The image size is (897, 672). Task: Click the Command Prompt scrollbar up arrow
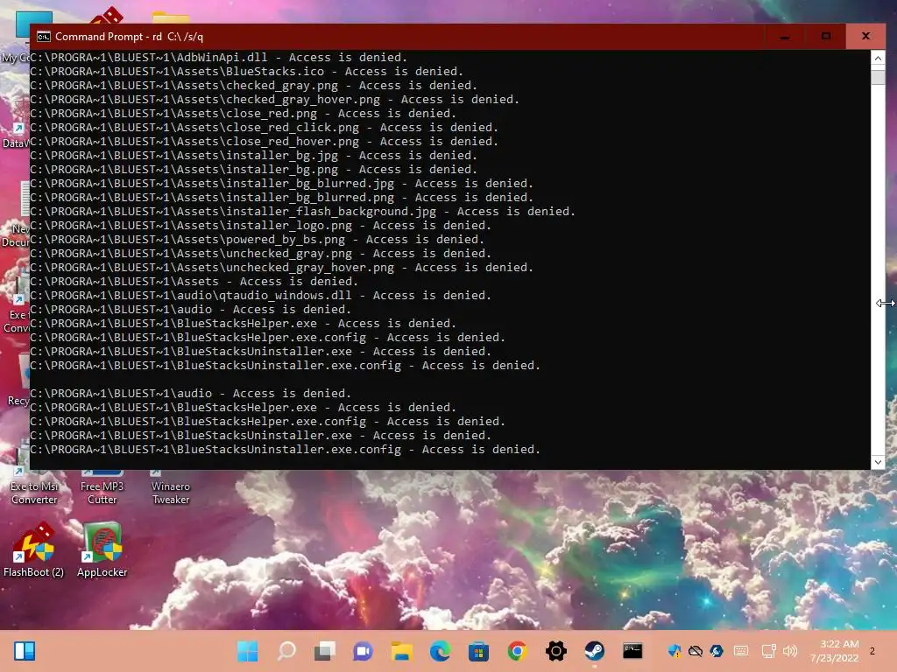878,58
